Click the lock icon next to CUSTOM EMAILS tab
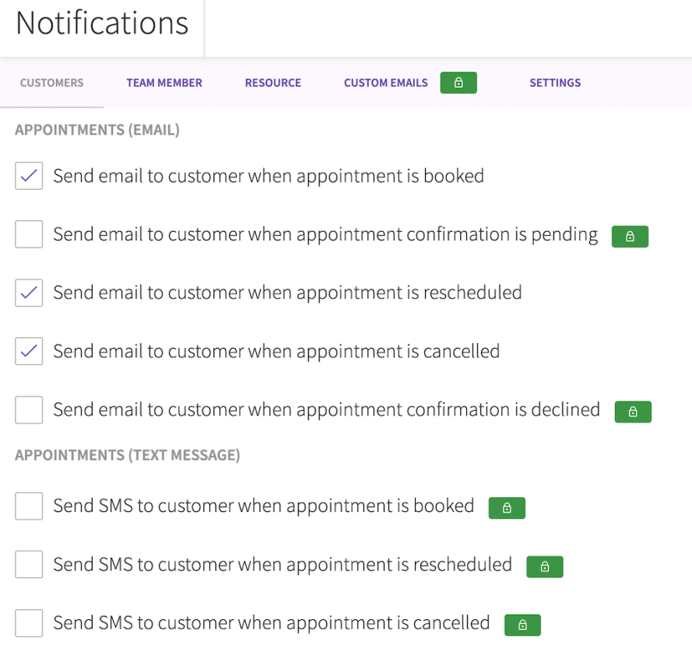Screen dimensions: 692x666 (458, 82)
